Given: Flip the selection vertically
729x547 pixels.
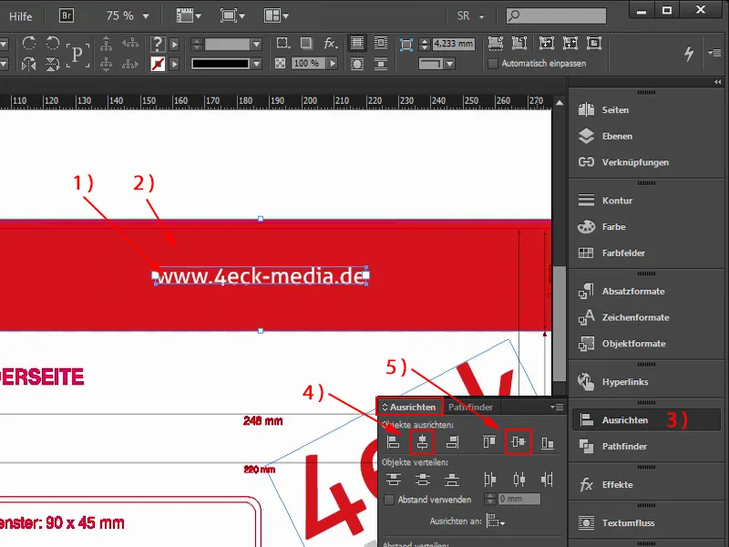Looking at the screenshot, I should pyautogui.click(x=53, y=64).
